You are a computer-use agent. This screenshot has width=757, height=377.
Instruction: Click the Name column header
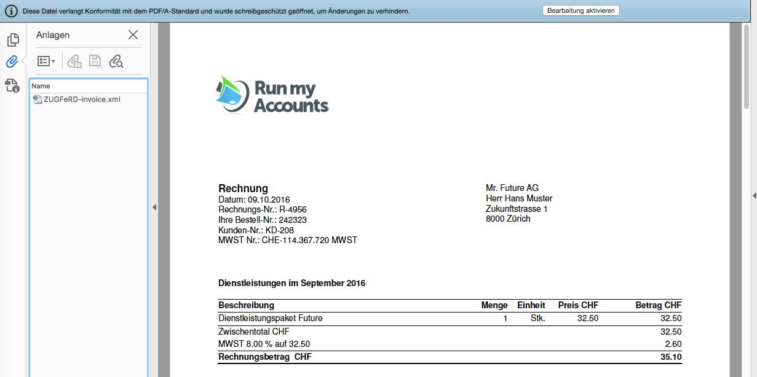(88, 86)
